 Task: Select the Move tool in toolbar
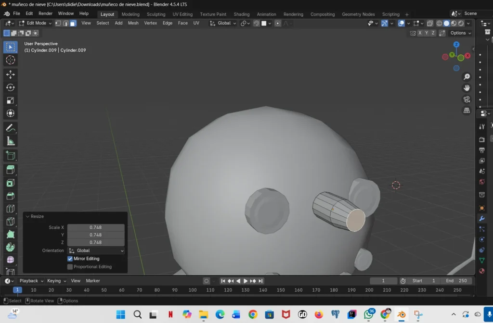point(10,75)
